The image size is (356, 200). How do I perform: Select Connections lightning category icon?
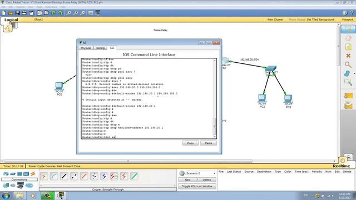tap(33, 174)
